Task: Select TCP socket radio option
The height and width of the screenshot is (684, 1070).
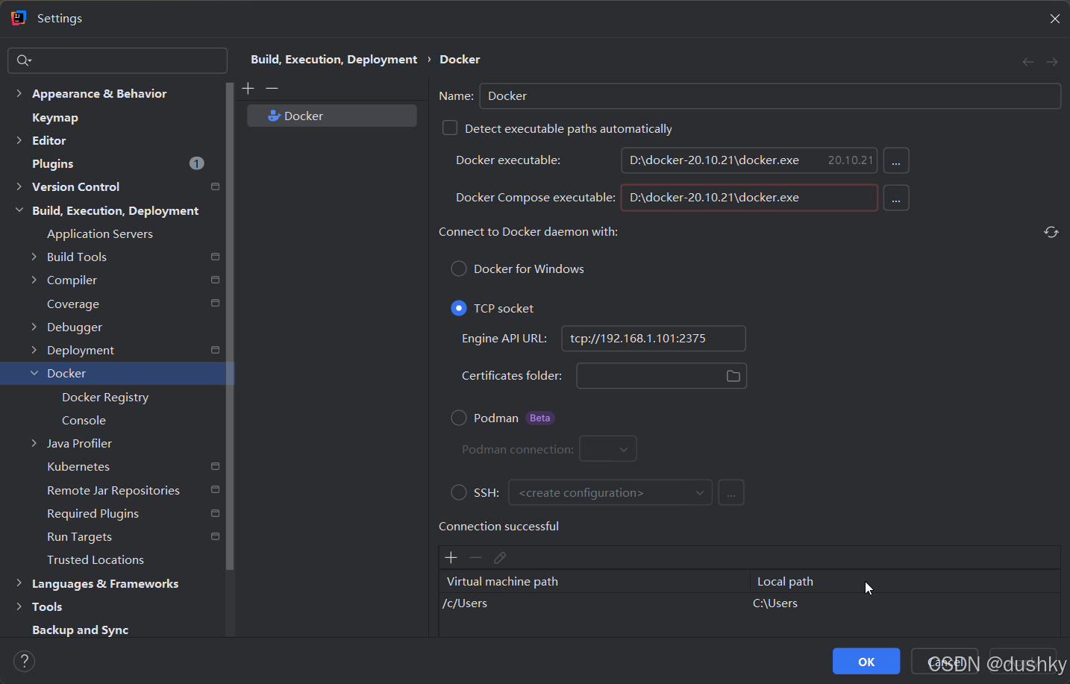Action: [x=459, y=308]
